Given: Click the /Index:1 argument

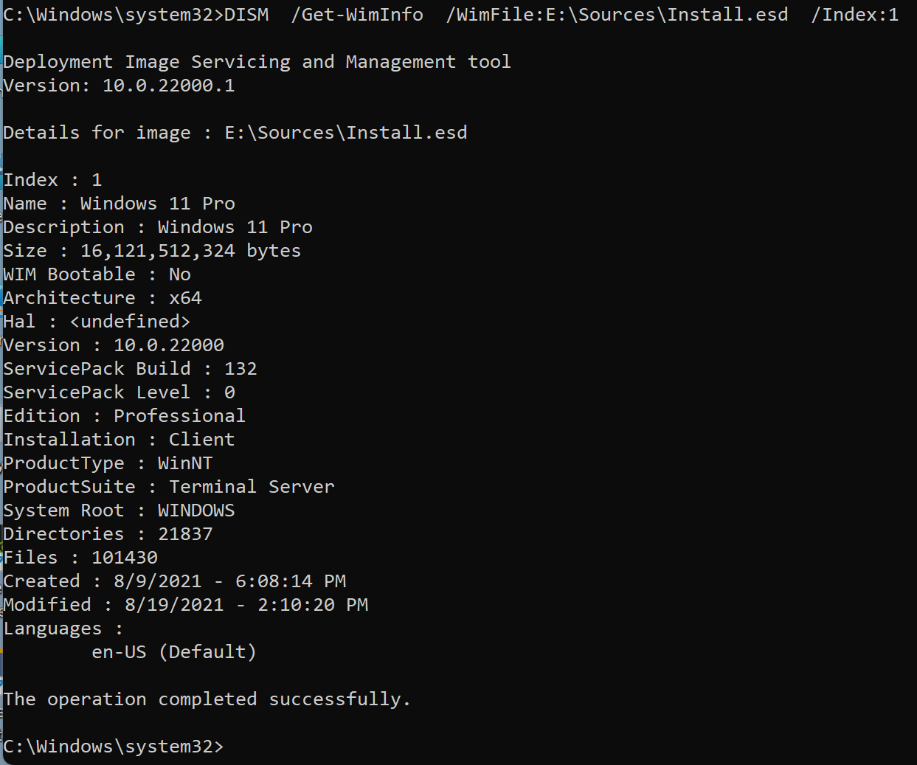Looking at the screenshot, I should [x=854, y=14].
